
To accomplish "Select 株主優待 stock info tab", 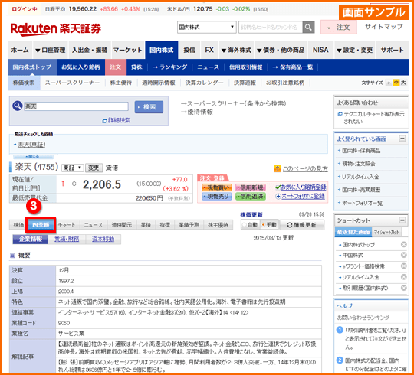I will (x=218, y=225).
